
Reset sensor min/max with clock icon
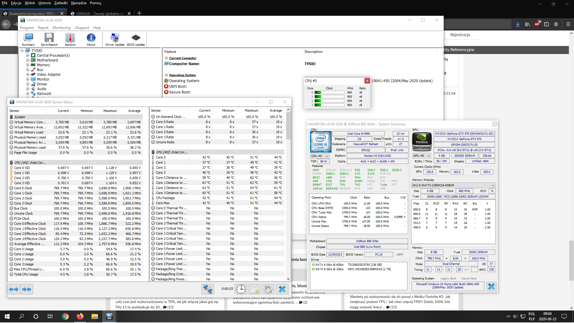(x=241, y=289)
